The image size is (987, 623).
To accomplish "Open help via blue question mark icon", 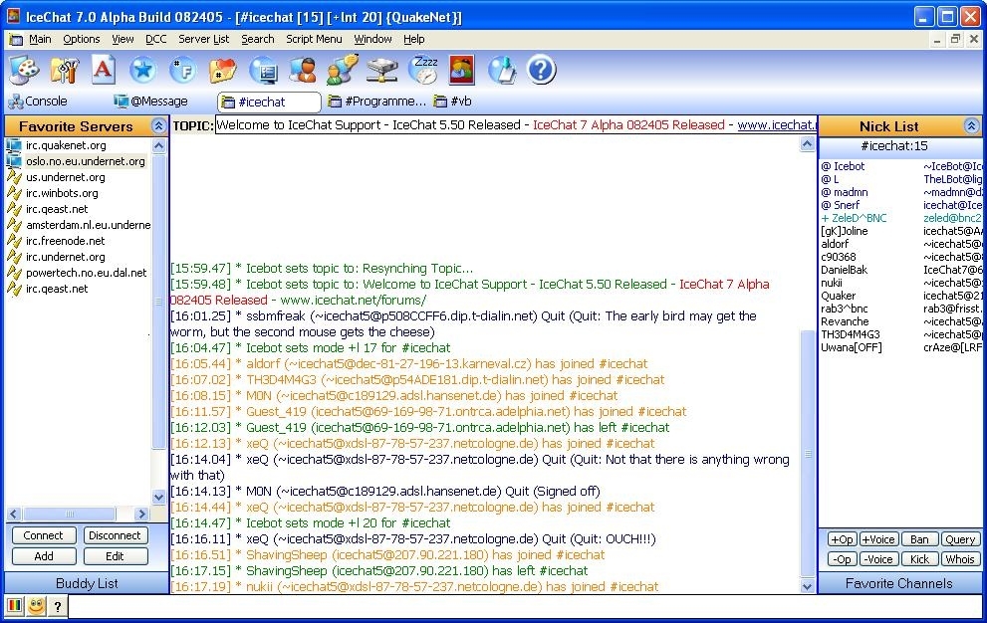I will [x=541, y=70].
